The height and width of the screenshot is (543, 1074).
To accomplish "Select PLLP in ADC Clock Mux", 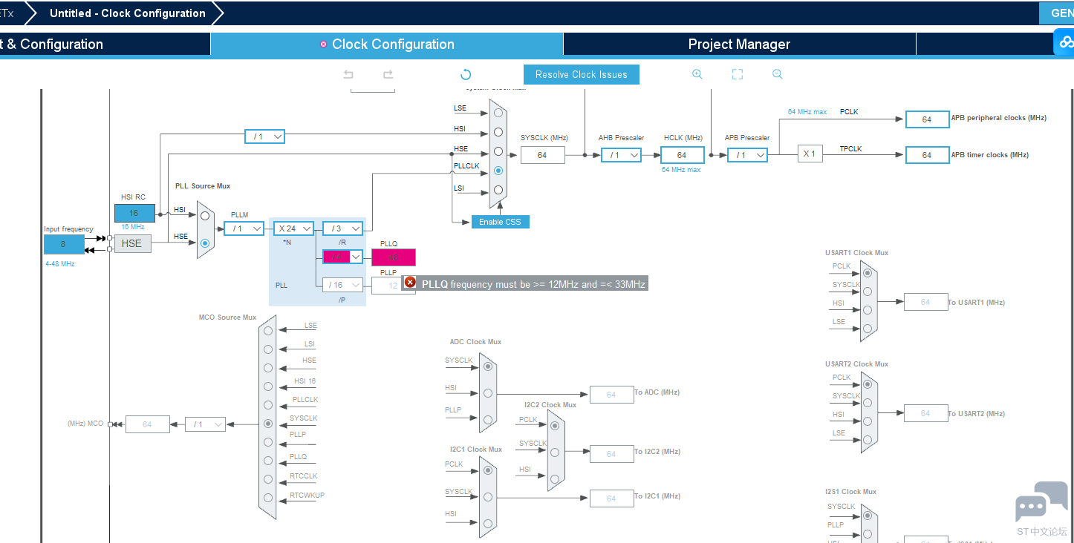I will (x=488, y=419).
